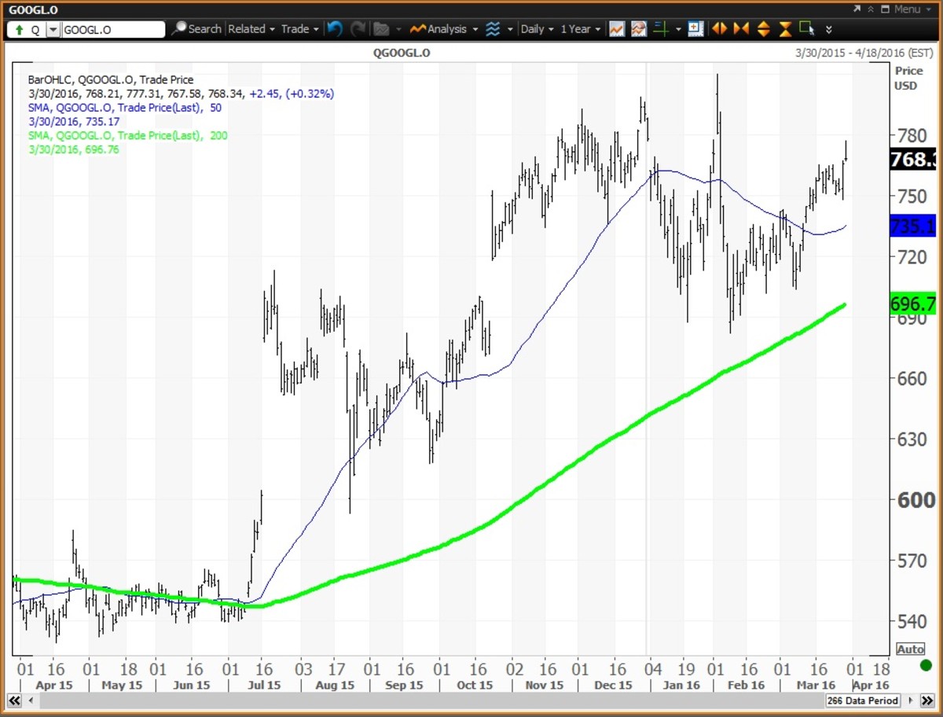Select the green rectangle zoom selection tool
Image resolution: width=943 pixels, height=717 pixels.
pyautogui.click(x=806, y=29)
